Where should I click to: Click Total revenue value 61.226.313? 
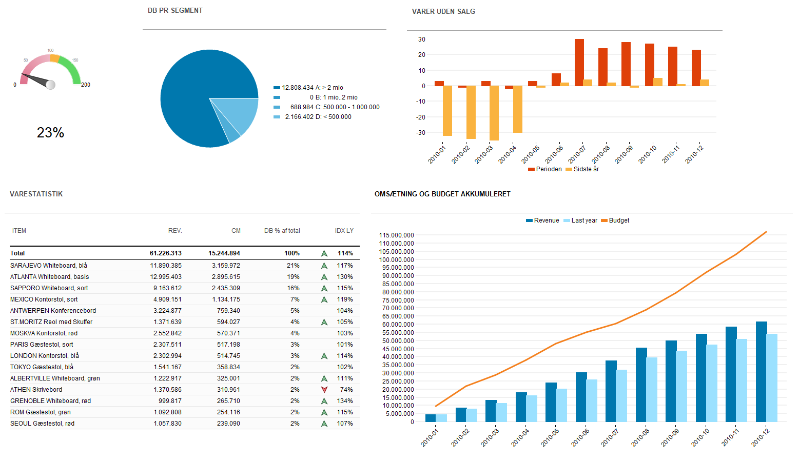(x=166, y=253)
